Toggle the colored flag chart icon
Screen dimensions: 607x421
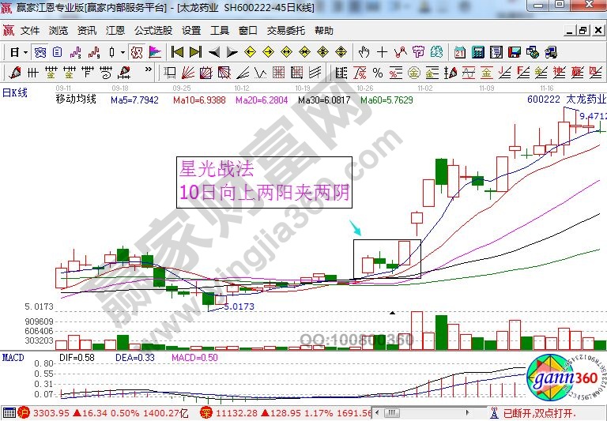point(155,52)
